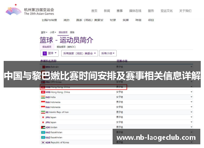Select the highlighted 报名报项 tab under the title

47,47
